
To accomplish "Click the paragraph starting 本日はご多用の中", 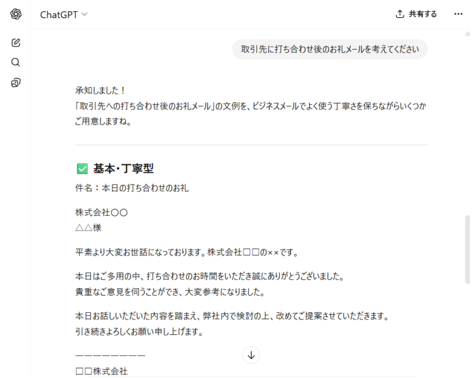I will click(x=209, y=276).
